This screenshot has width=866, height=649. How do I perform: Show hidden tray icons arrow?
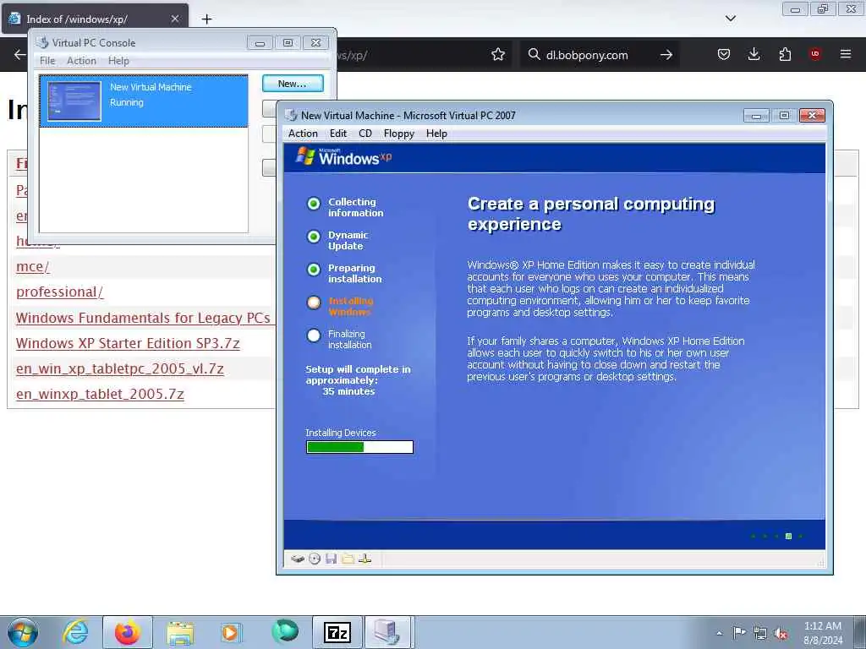(x=719, y=633)
